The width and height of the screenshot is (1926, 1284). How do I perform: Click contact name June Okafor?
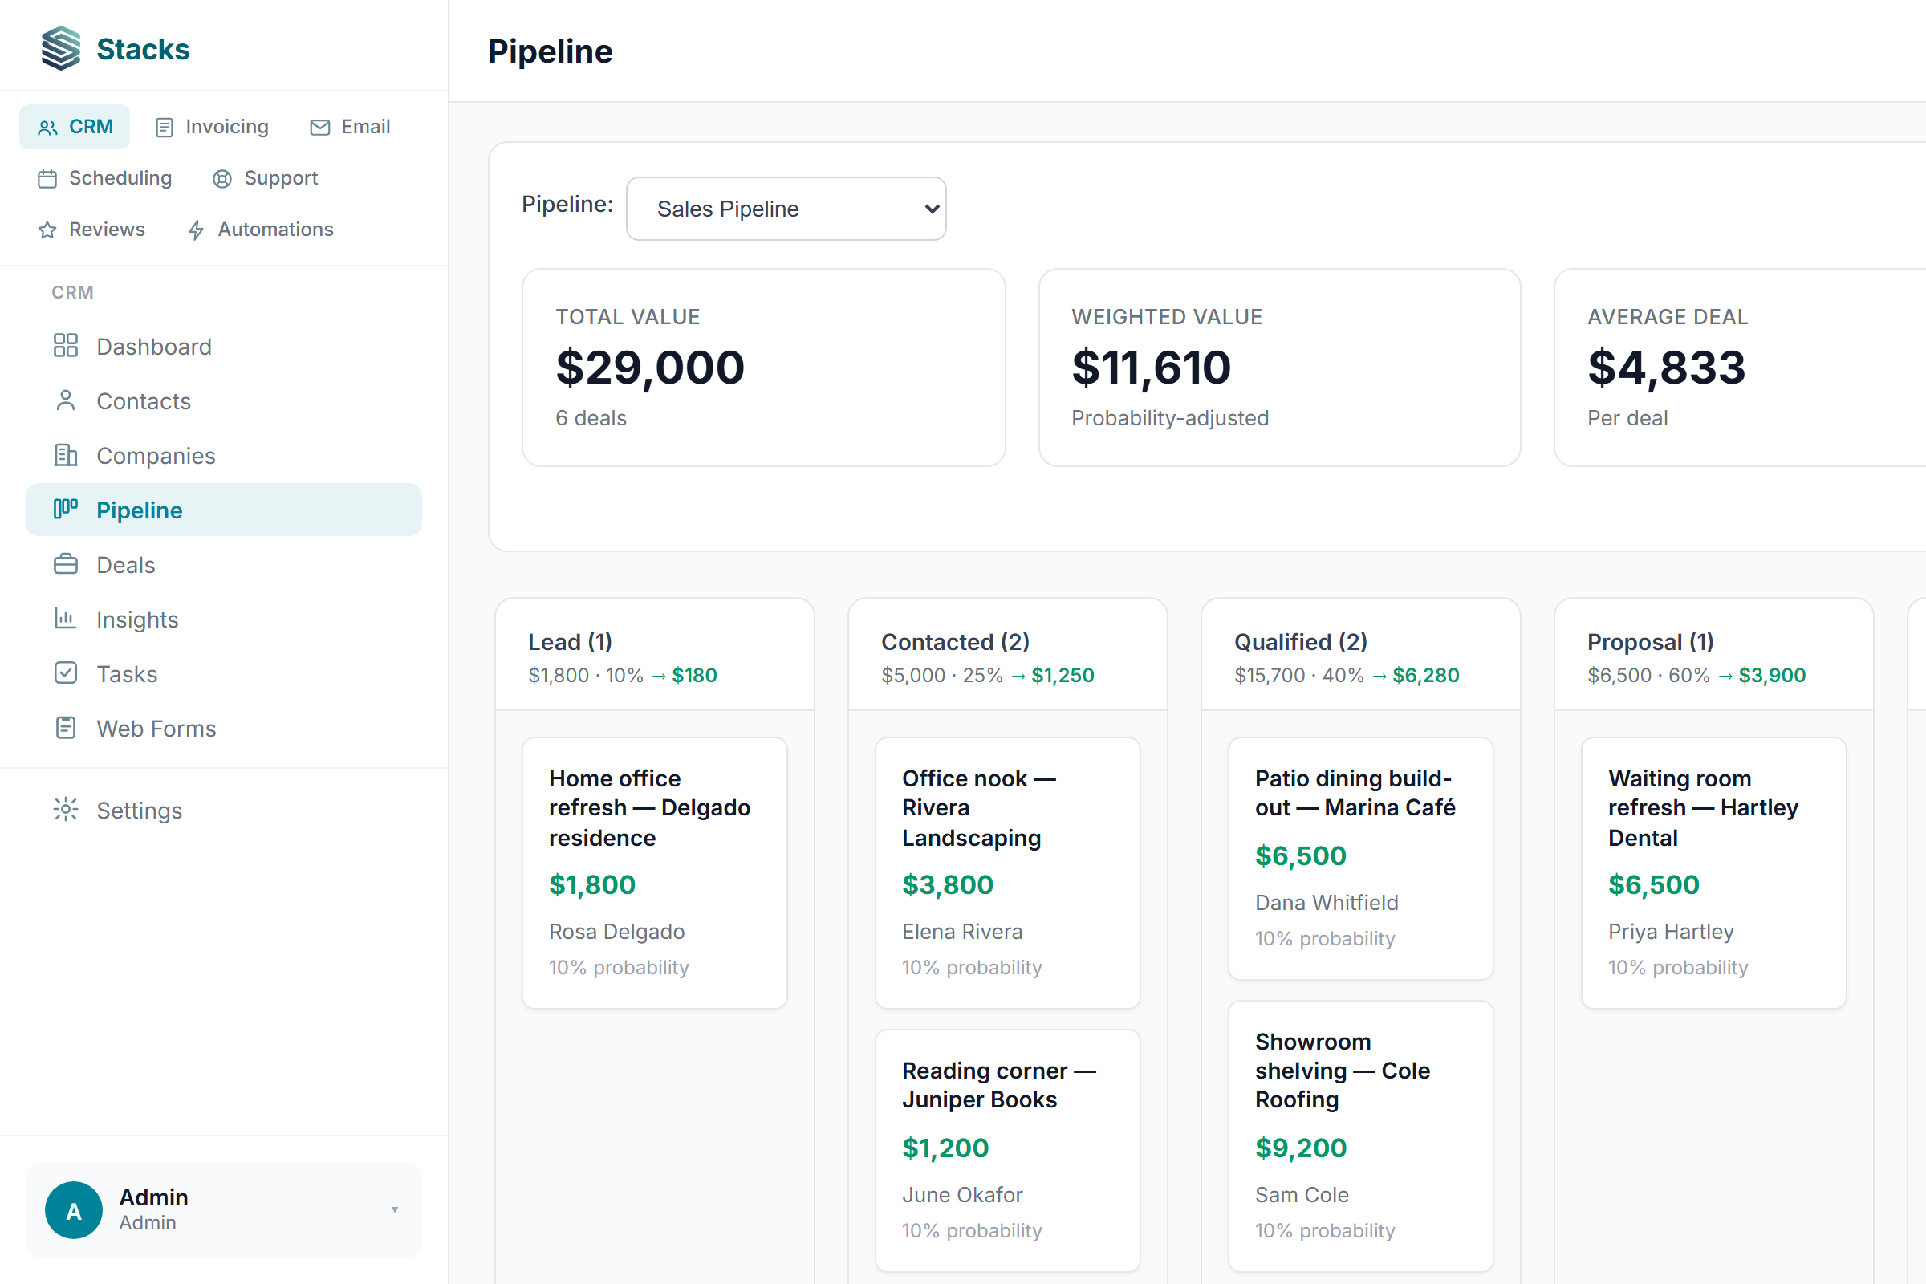tap(962, 1195)
